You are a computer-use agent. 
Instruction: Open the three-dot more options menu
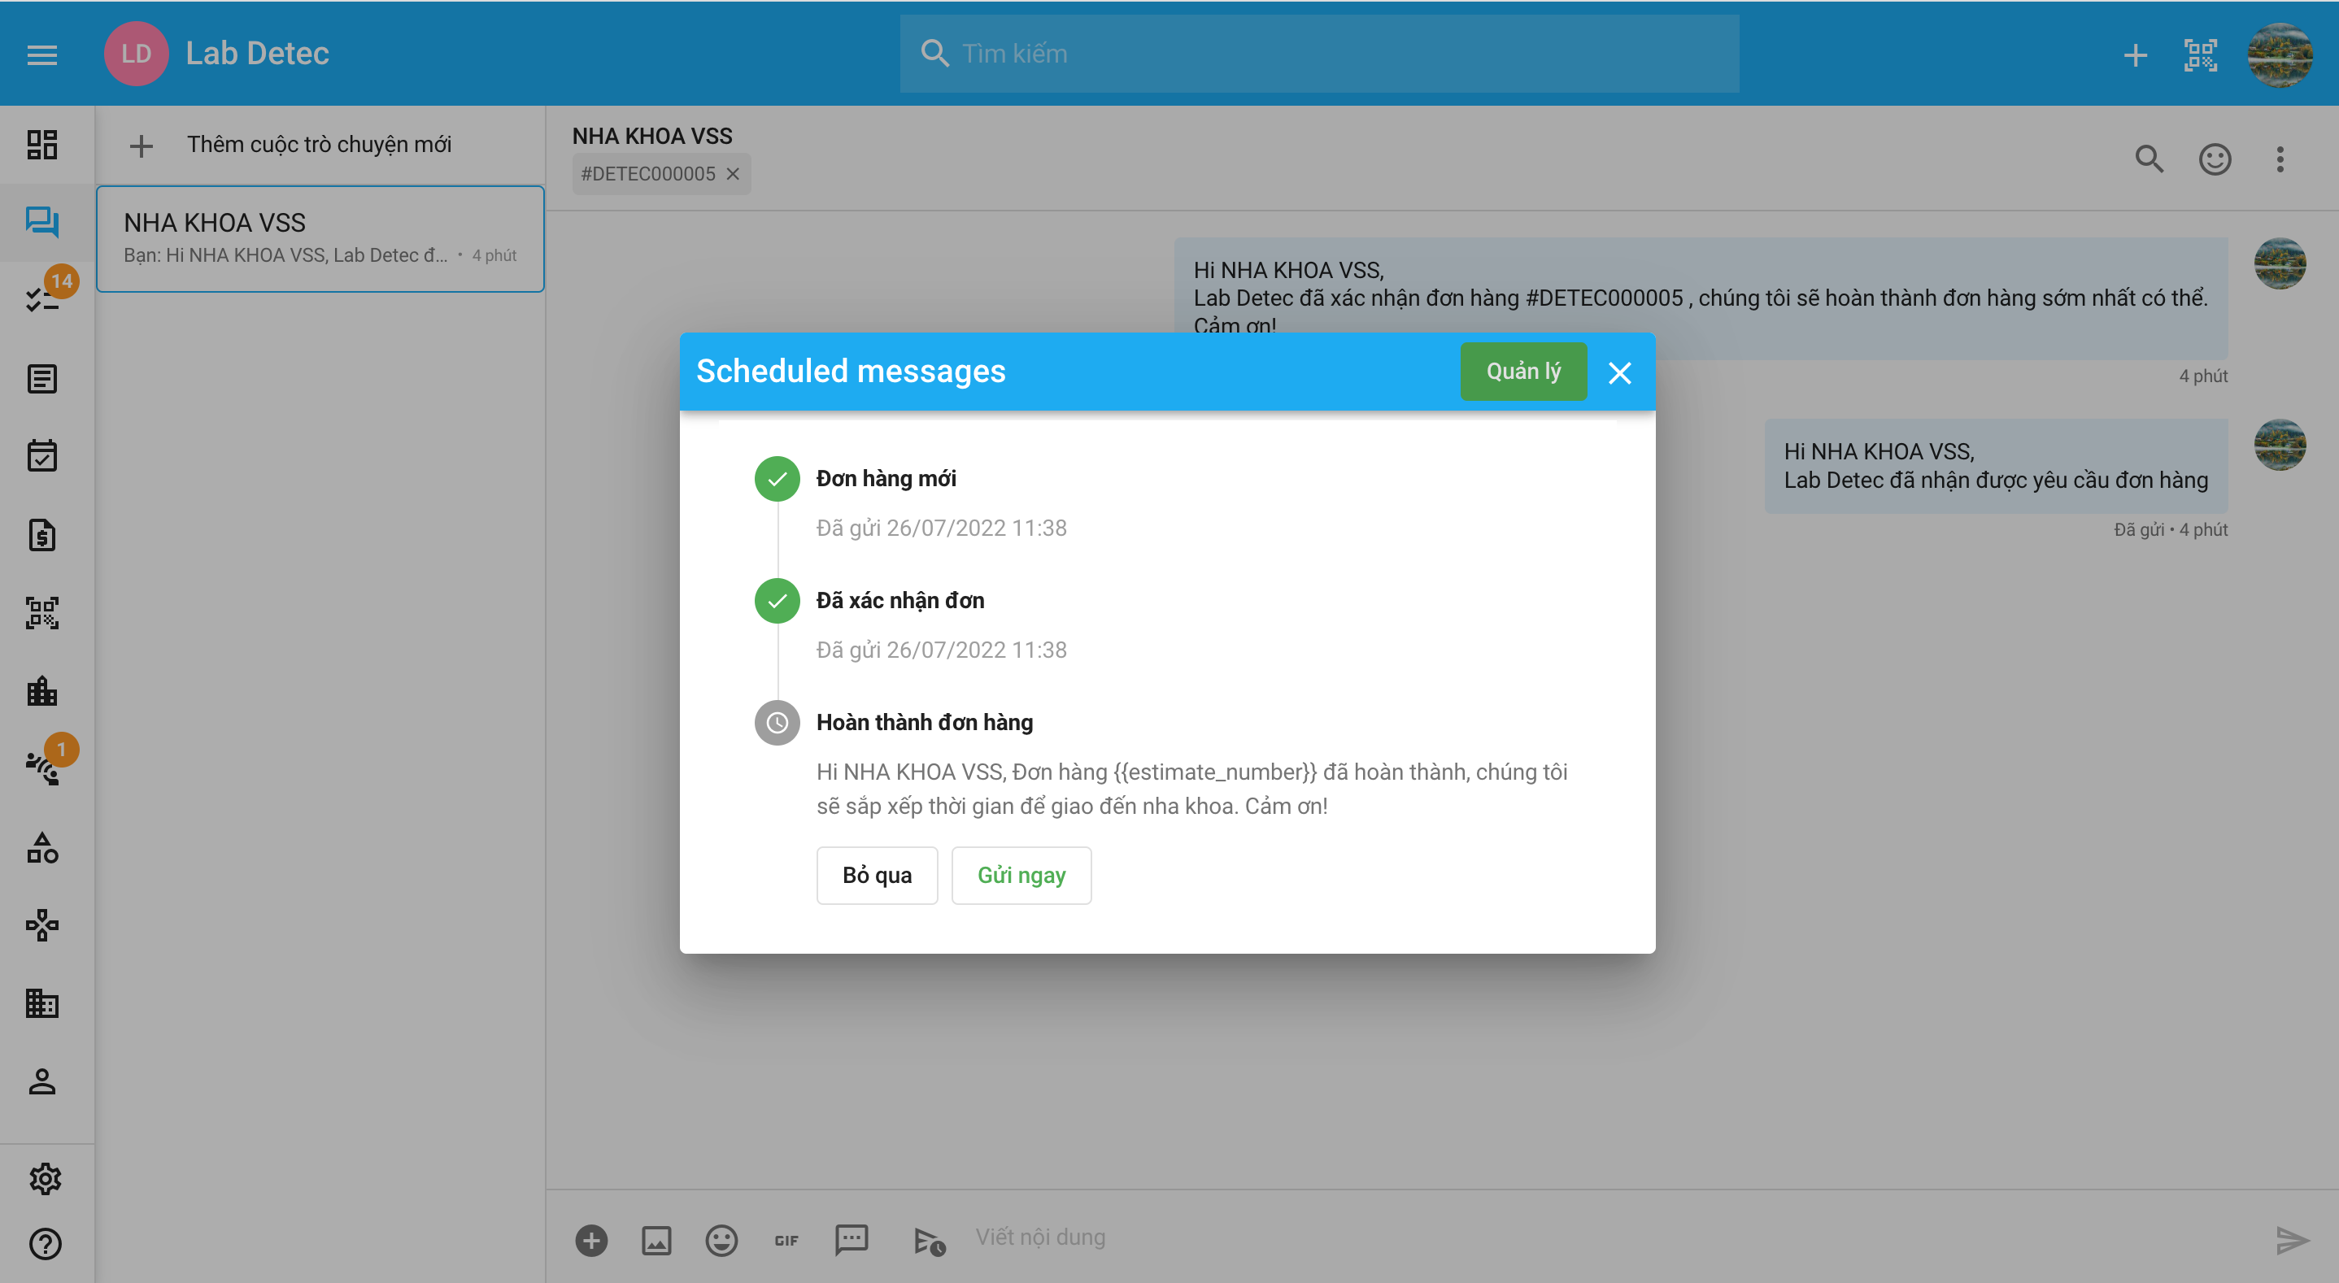tap(2280, 160)
